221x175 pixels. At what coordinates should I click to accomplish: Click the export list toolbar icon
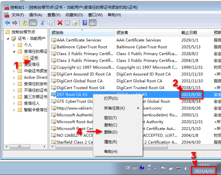point(75,23)
